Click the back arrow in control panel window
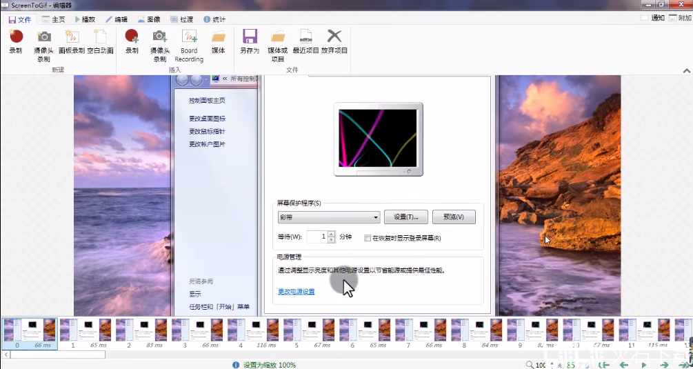This screenshot has width=693, height=369. click(182, 80)
